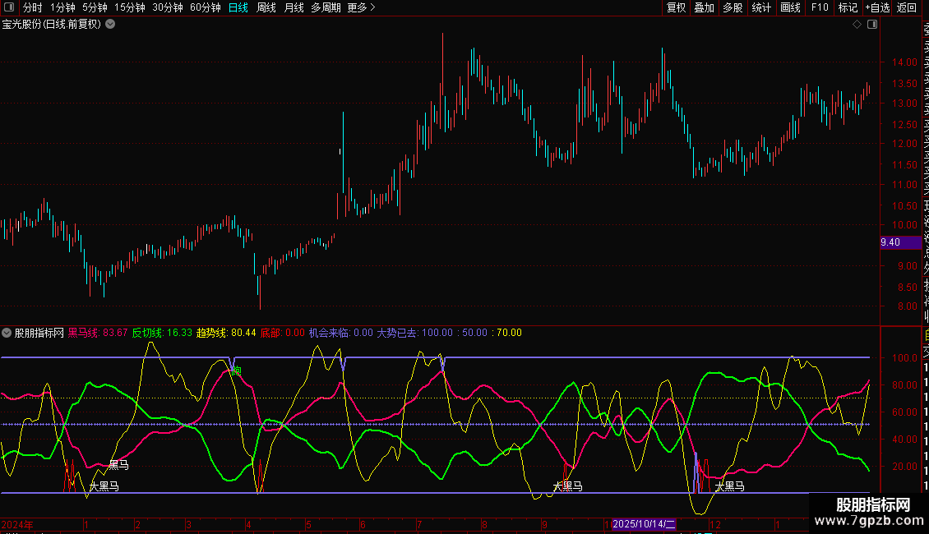This screenshot has width=929, height=534.
Task: Select the 日线 daily period
Action: [238, 7]
